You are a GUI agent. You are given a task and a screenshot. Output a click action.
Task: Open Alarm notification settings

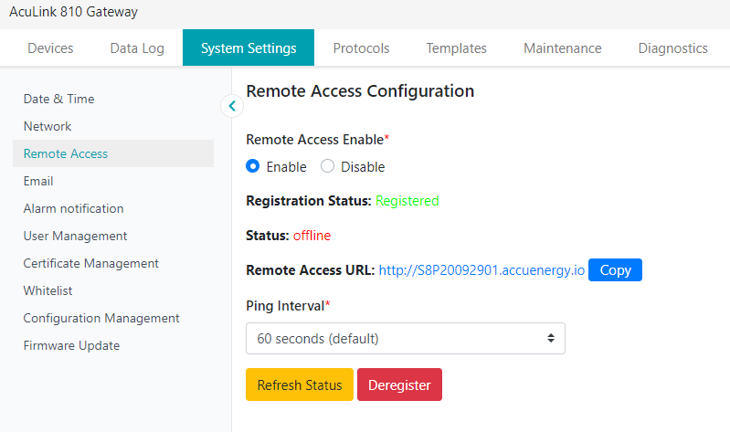point(73,208)
